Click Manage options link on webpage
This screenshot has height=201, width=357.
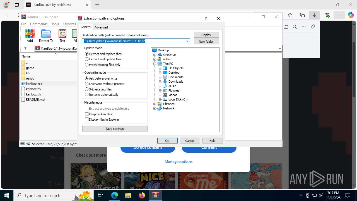(x=178, y=162)
